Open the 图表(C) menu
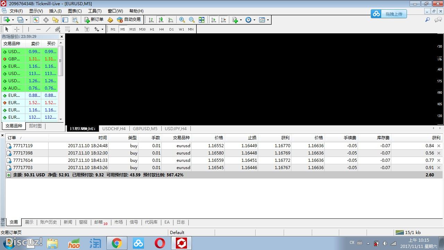The width and height of the screenshot is (444, 250). pos(75,11)
